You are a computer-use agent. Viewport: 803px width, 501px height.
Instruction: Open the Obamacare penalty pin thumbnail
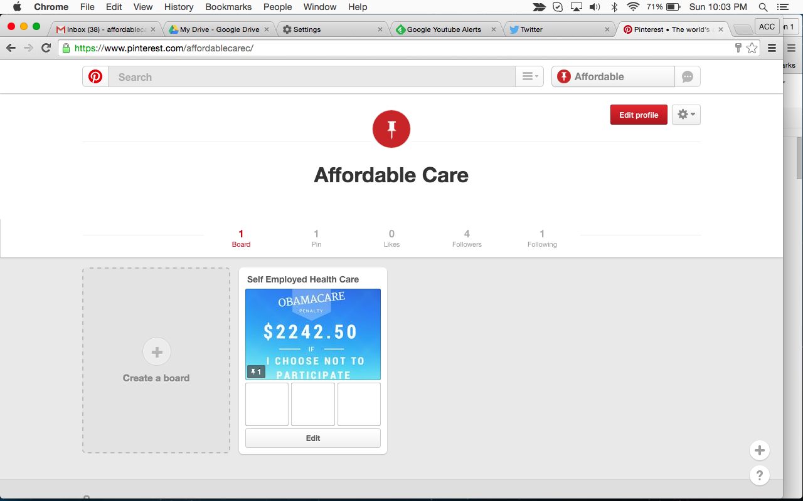(313, 334)
